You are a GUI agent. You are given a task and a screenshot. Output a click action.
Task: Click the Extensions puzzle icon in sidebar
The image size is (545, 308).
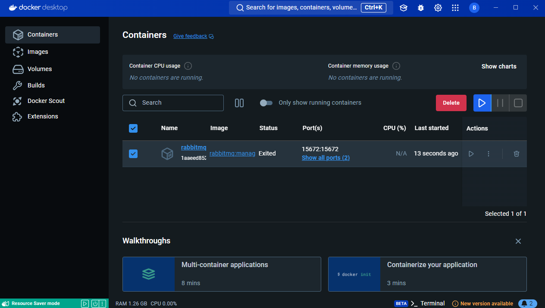[x=18, y=117]
